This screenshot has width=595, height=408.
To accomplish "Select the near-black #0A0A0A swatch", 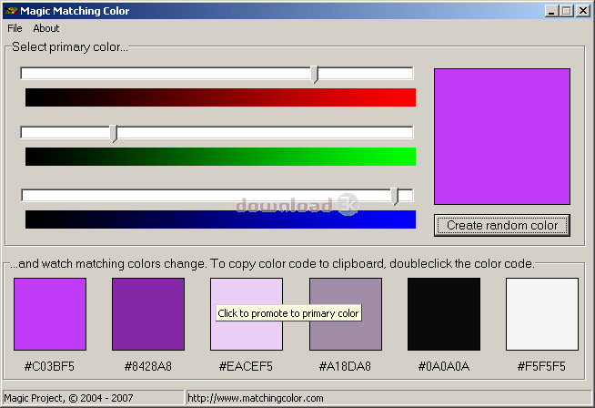I will [444, 314].
